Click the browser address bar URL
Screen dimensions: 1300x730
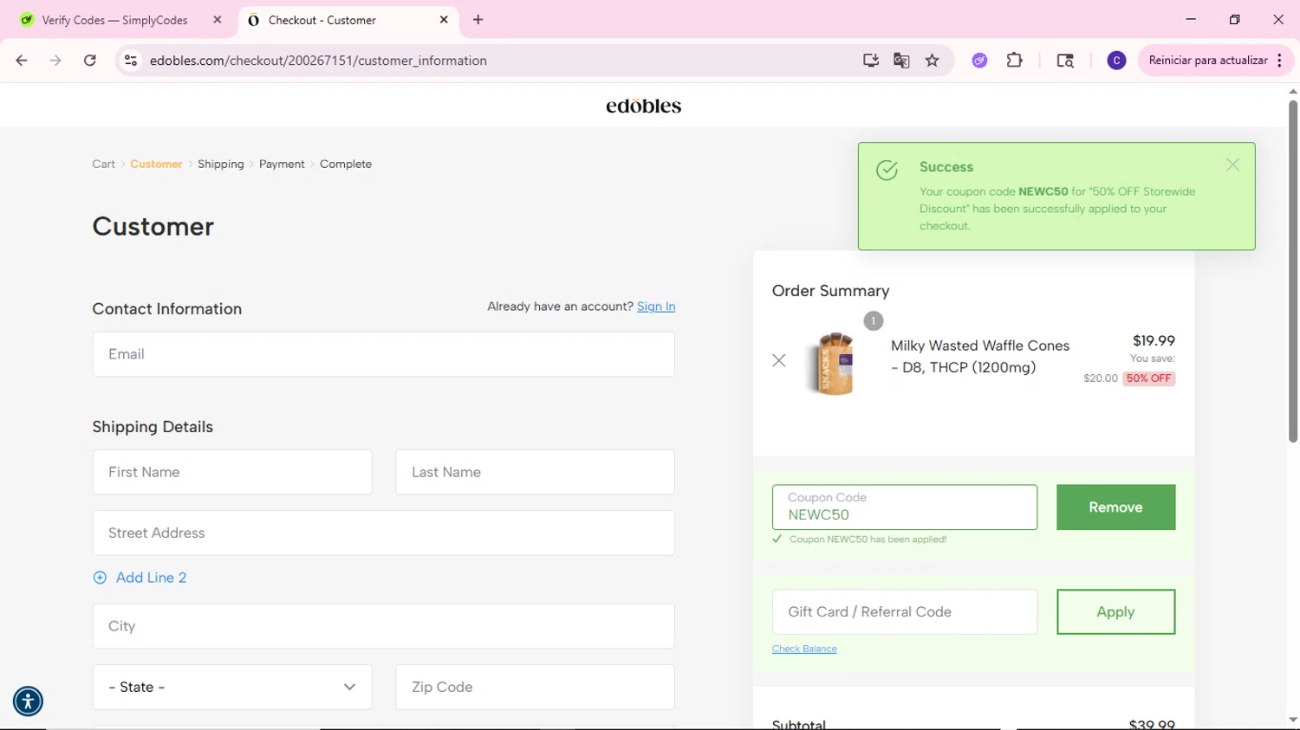318,61
